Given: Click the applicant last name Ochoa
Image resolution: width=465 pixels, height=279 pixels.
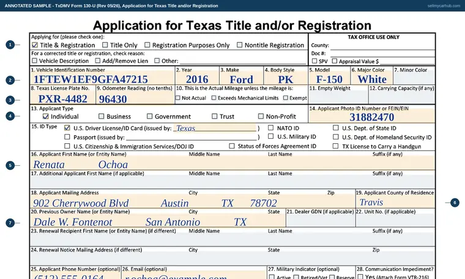Looking at the screenshot, I should (x=113, y=165).
